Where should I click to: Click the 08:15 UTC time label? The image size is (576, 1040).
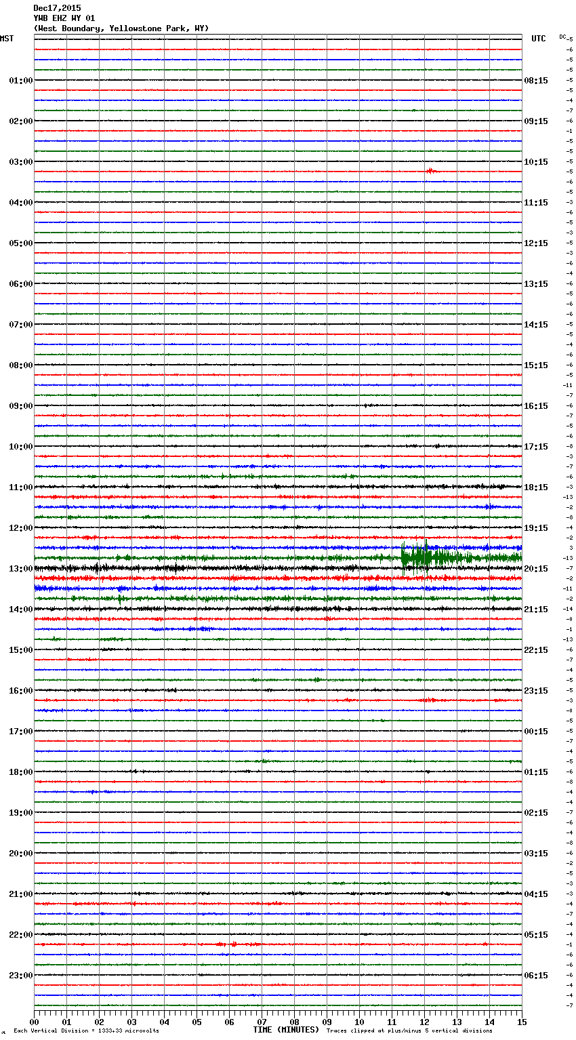click(x=536, y=81)
